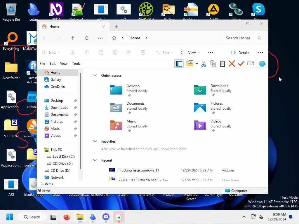Open the Sort dropdown

(x=164, y=52)
